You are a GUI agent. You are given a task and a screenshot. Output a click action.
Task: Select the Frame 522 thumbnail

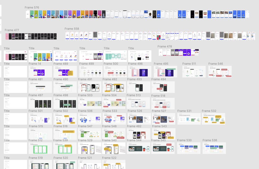pos(114,164)
